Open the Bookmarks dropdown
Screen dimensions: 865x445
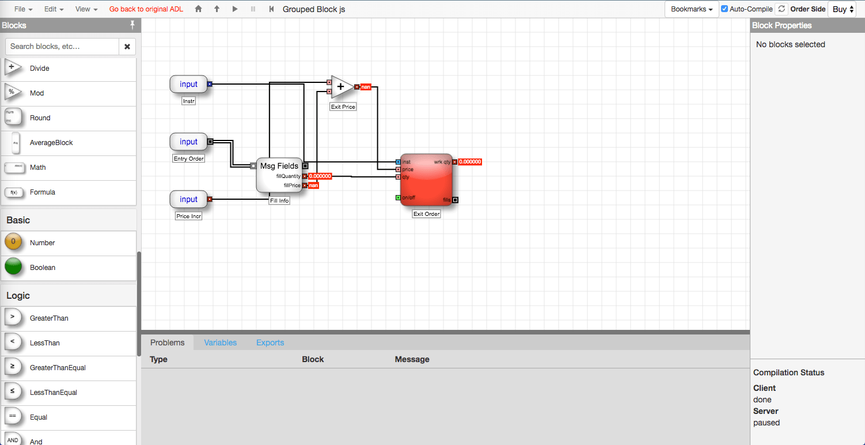coord(692,9)
